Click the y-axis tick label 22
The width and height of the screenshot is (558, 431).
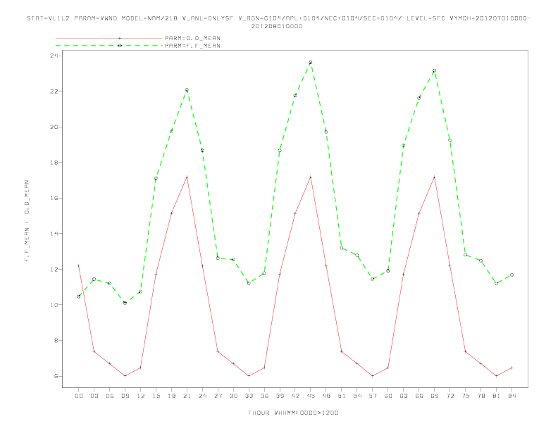(x=54, y=92)
